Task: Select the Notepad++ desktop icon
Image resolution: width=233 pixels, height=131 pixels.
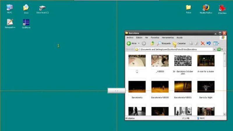Action: [10, 22]
